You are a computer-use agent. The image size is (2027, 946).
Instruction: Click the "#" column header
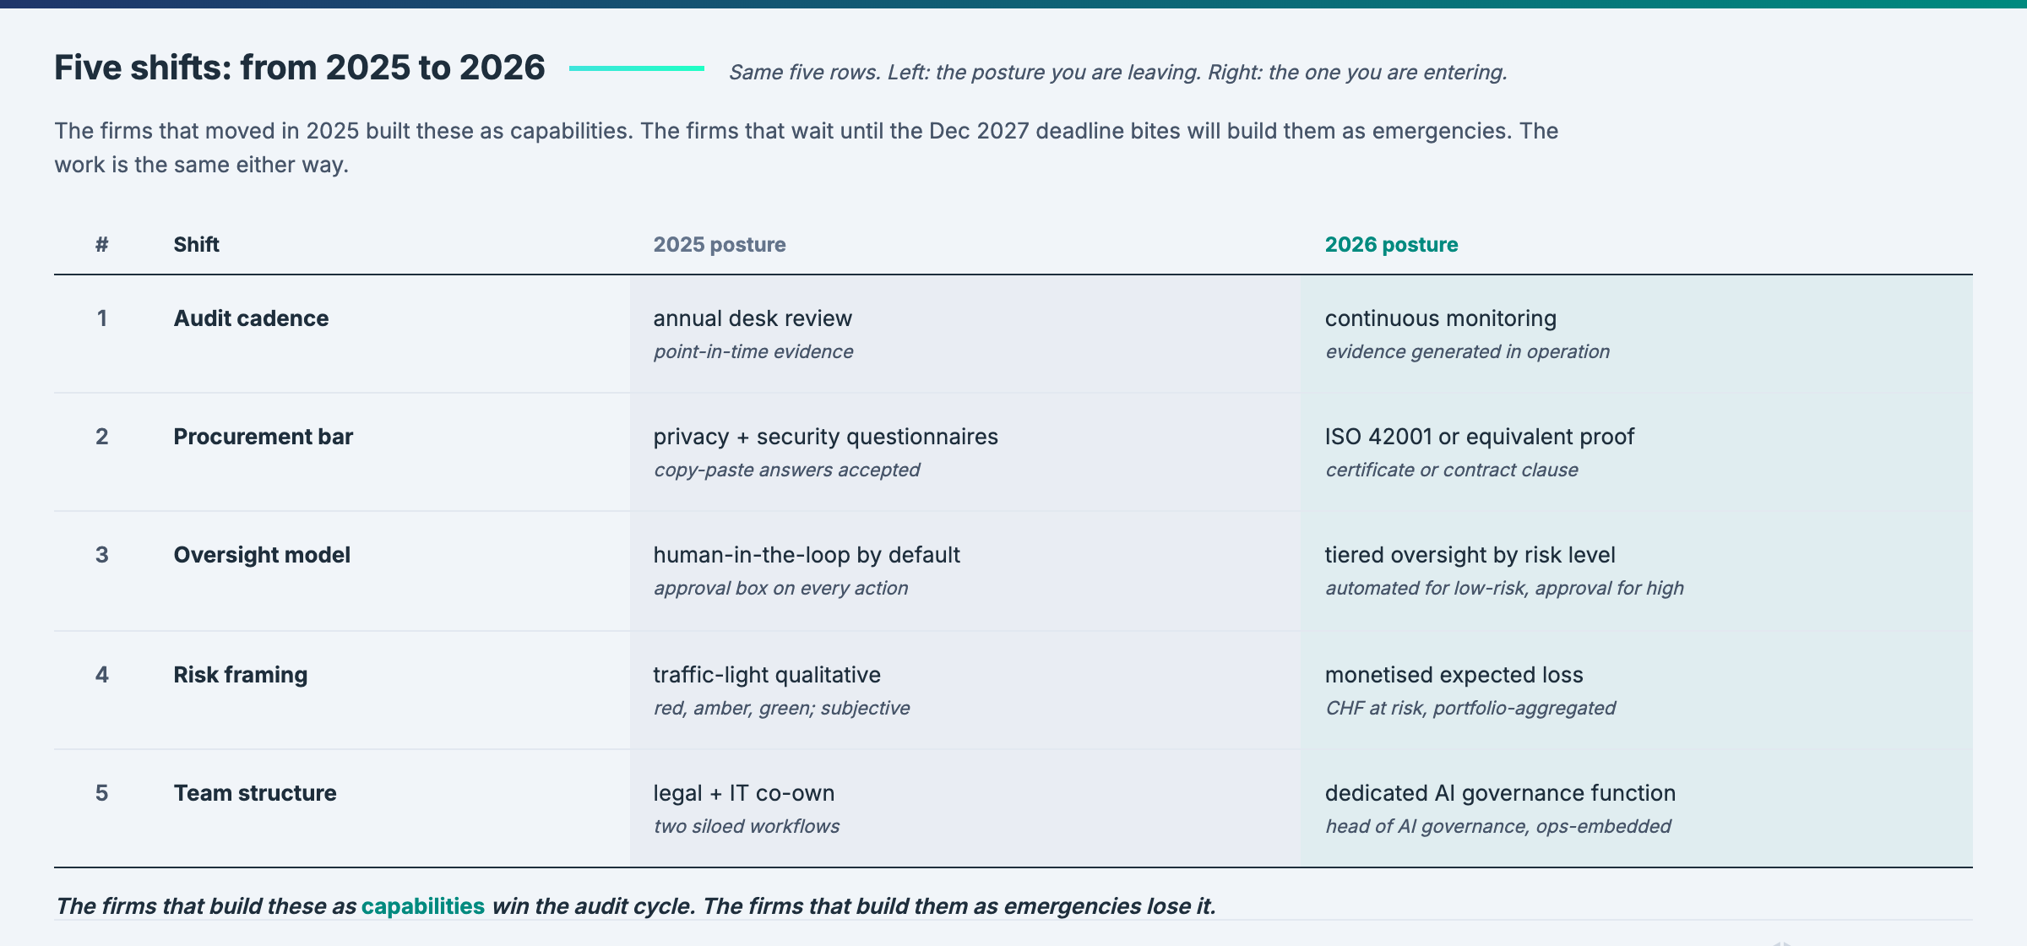pos(102,245)
